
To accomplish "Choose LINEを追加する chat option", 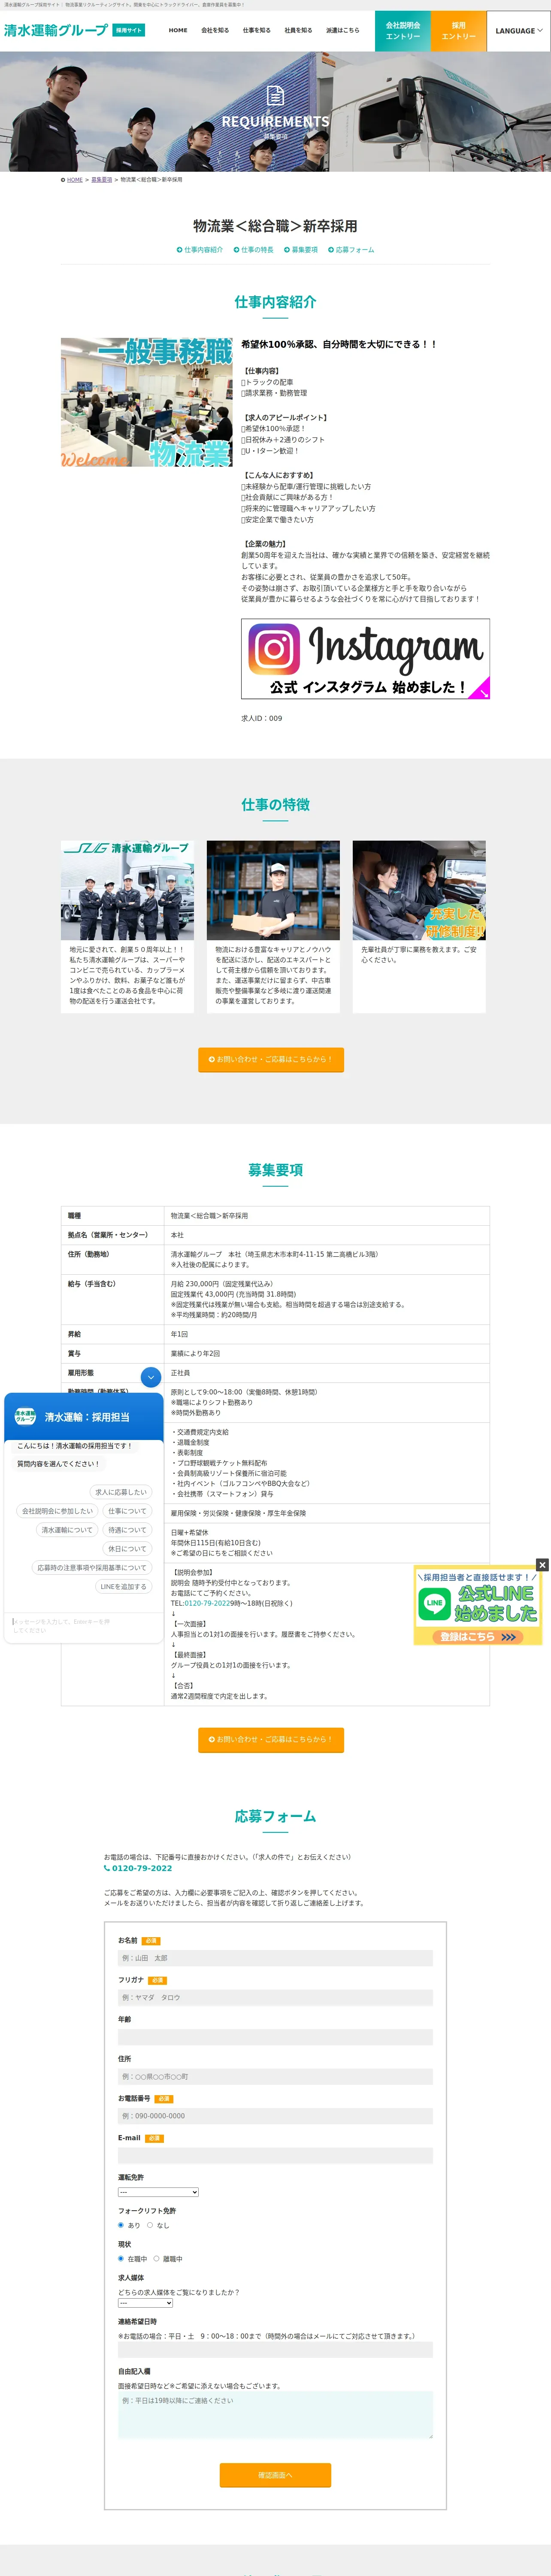I will tap(123, 1587).
